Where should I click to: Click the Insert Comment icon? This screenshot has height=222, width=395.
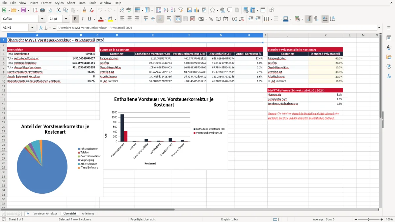point(230,10)
